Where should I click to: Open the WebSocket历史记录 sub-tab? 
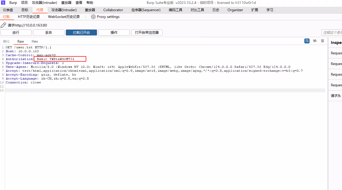tap(64, 17)
